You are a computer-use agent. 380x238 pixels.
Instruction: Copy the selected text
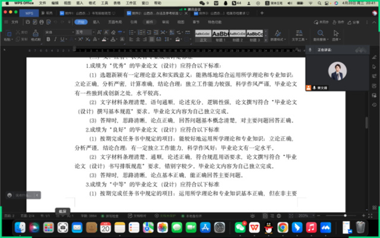(x=22, y=39)
